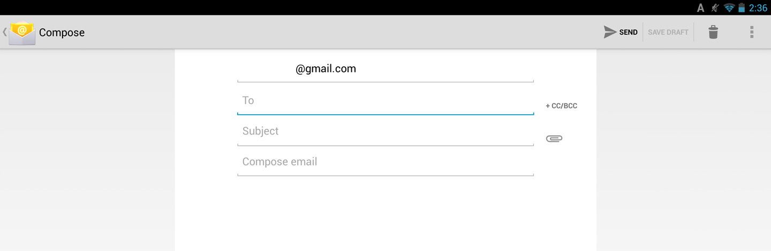The width and height of the screenshot is (771, 251).
Task: Click the keyboard 'A' indicator in status bar
Action: pos(700,8)
